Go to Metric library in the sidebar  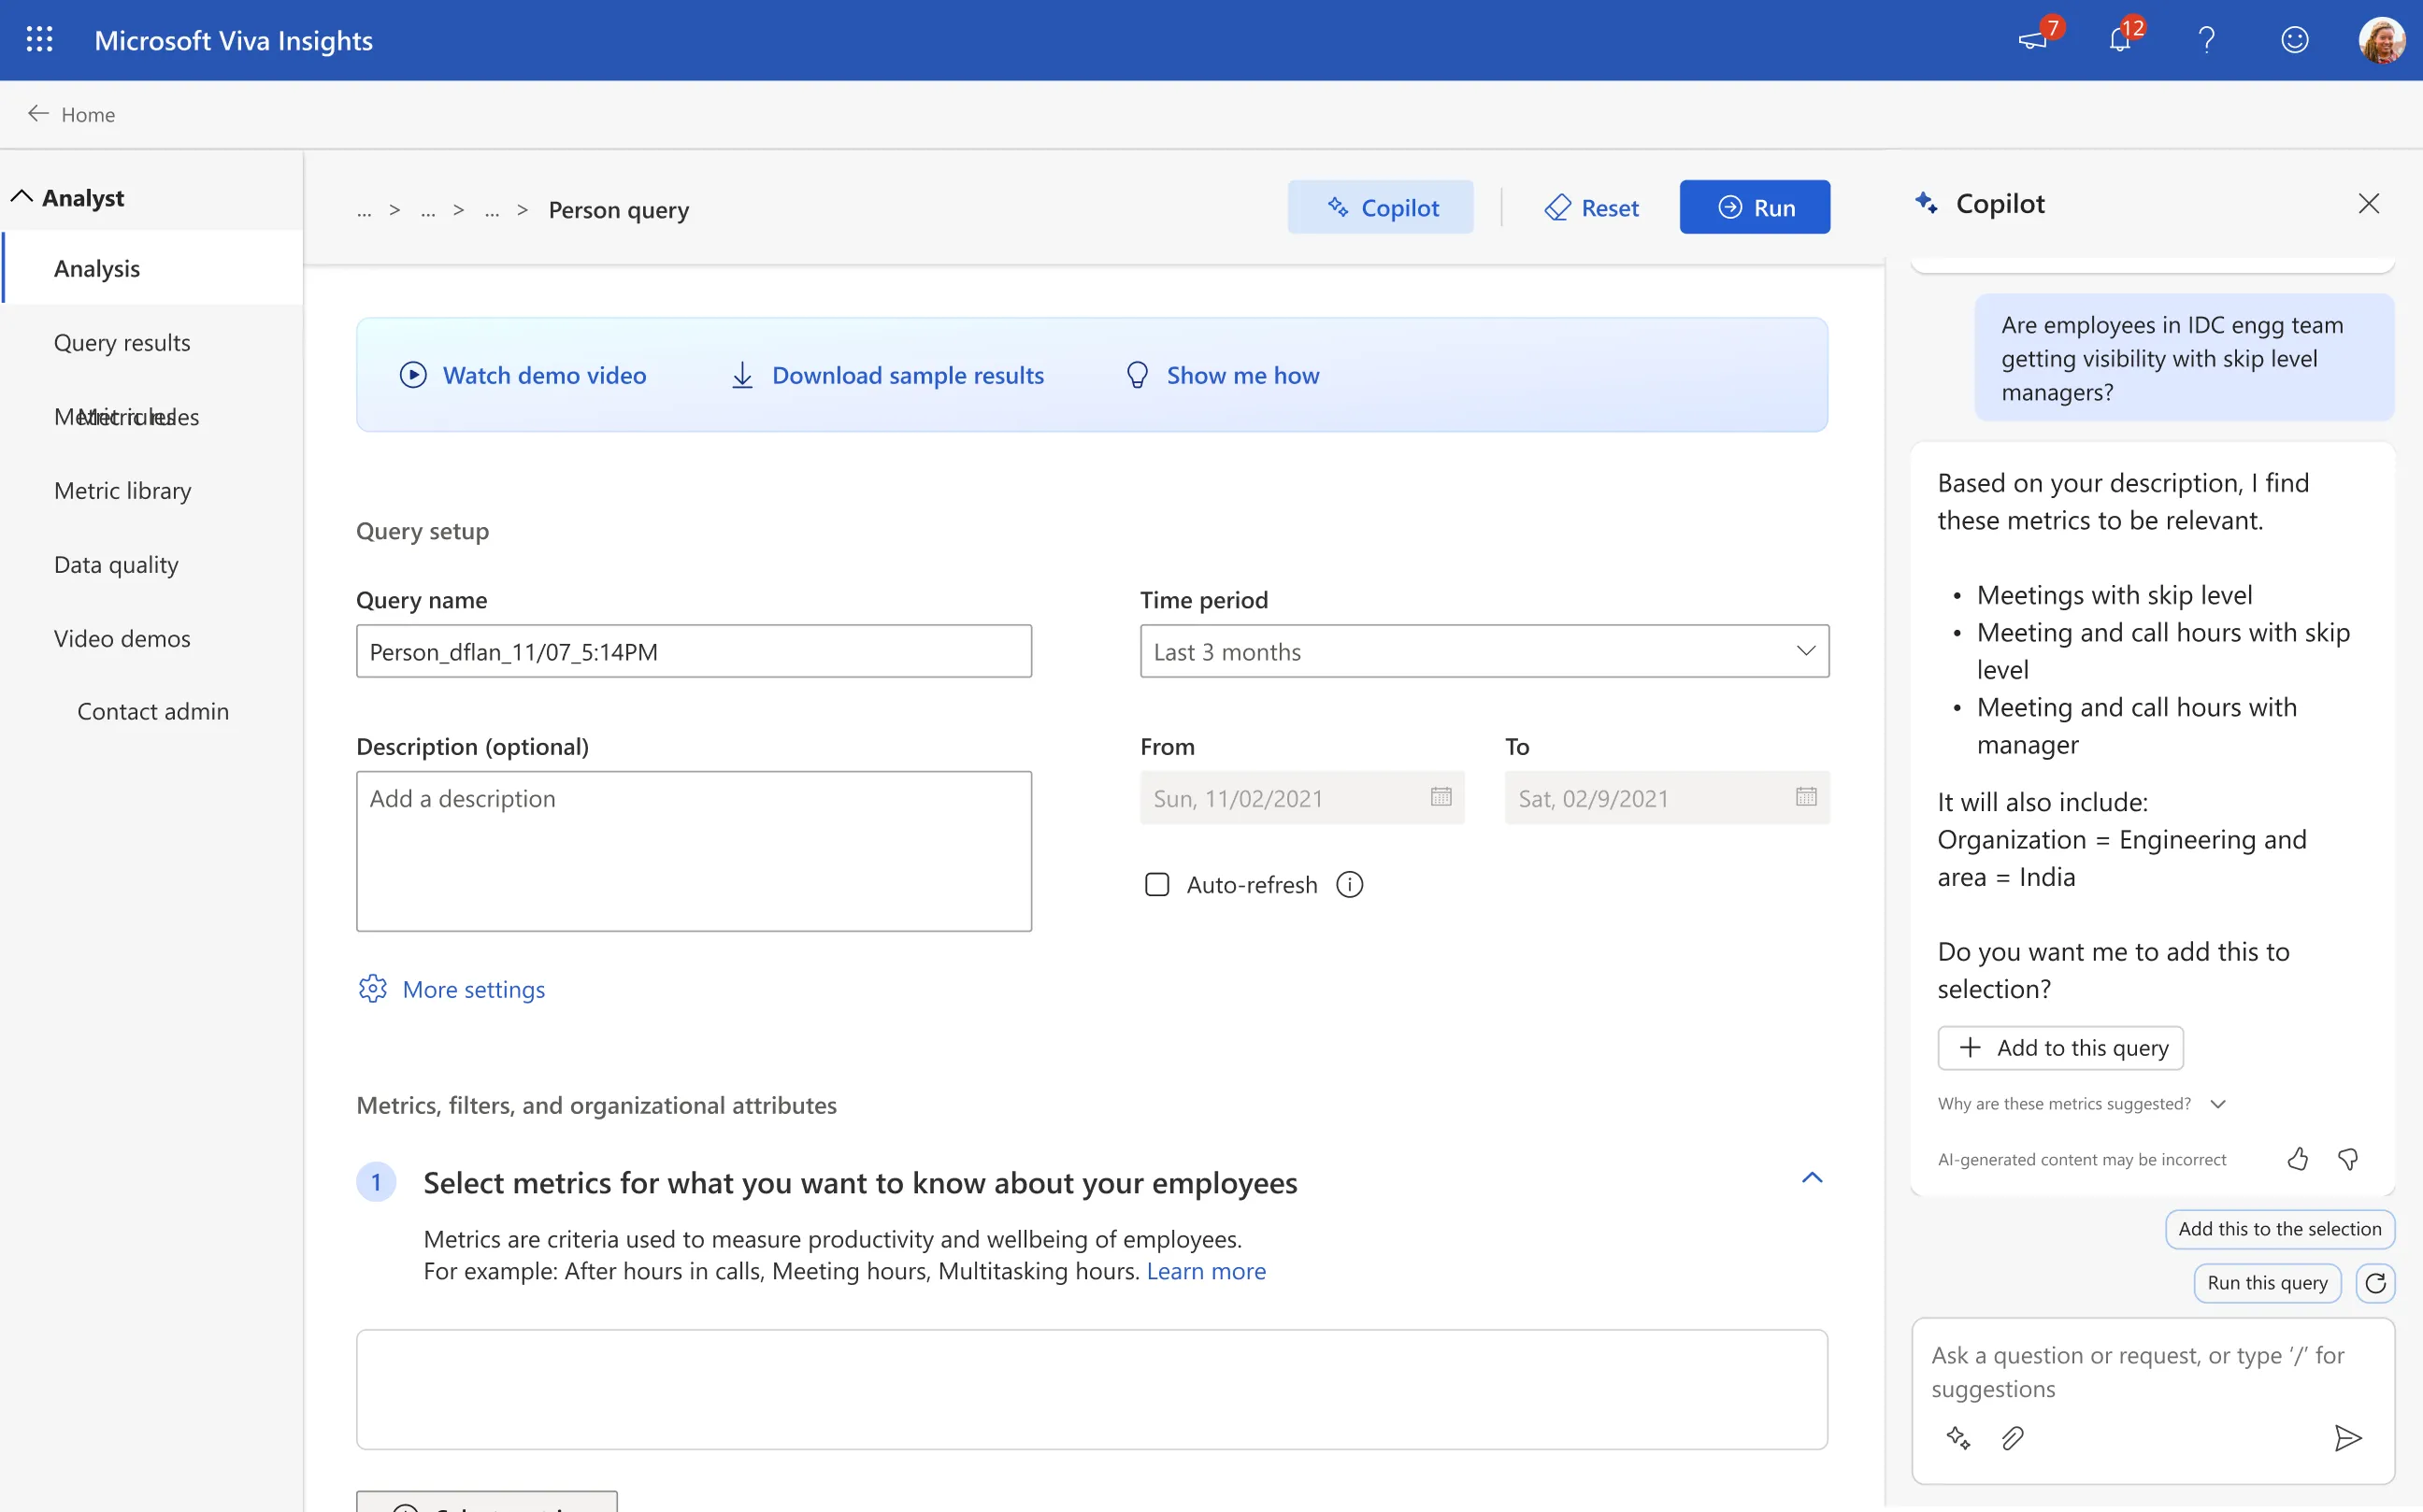(x=122, y=491)
